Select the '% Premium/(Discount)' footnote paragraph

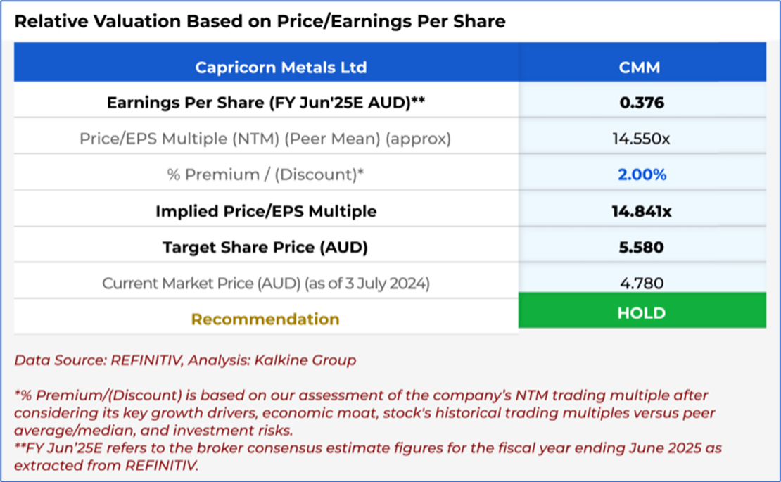[361, 412]
